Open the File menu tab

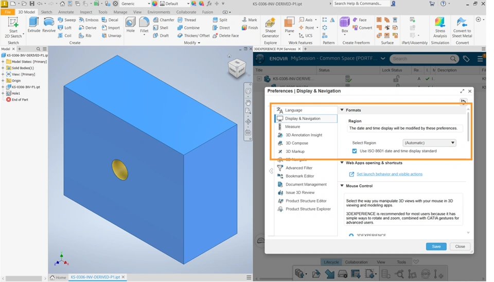(x=8, y=12)
